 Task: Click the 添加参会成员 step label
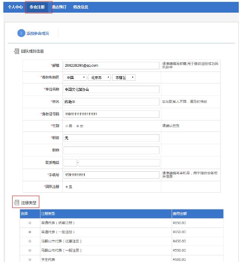point(37,33)
